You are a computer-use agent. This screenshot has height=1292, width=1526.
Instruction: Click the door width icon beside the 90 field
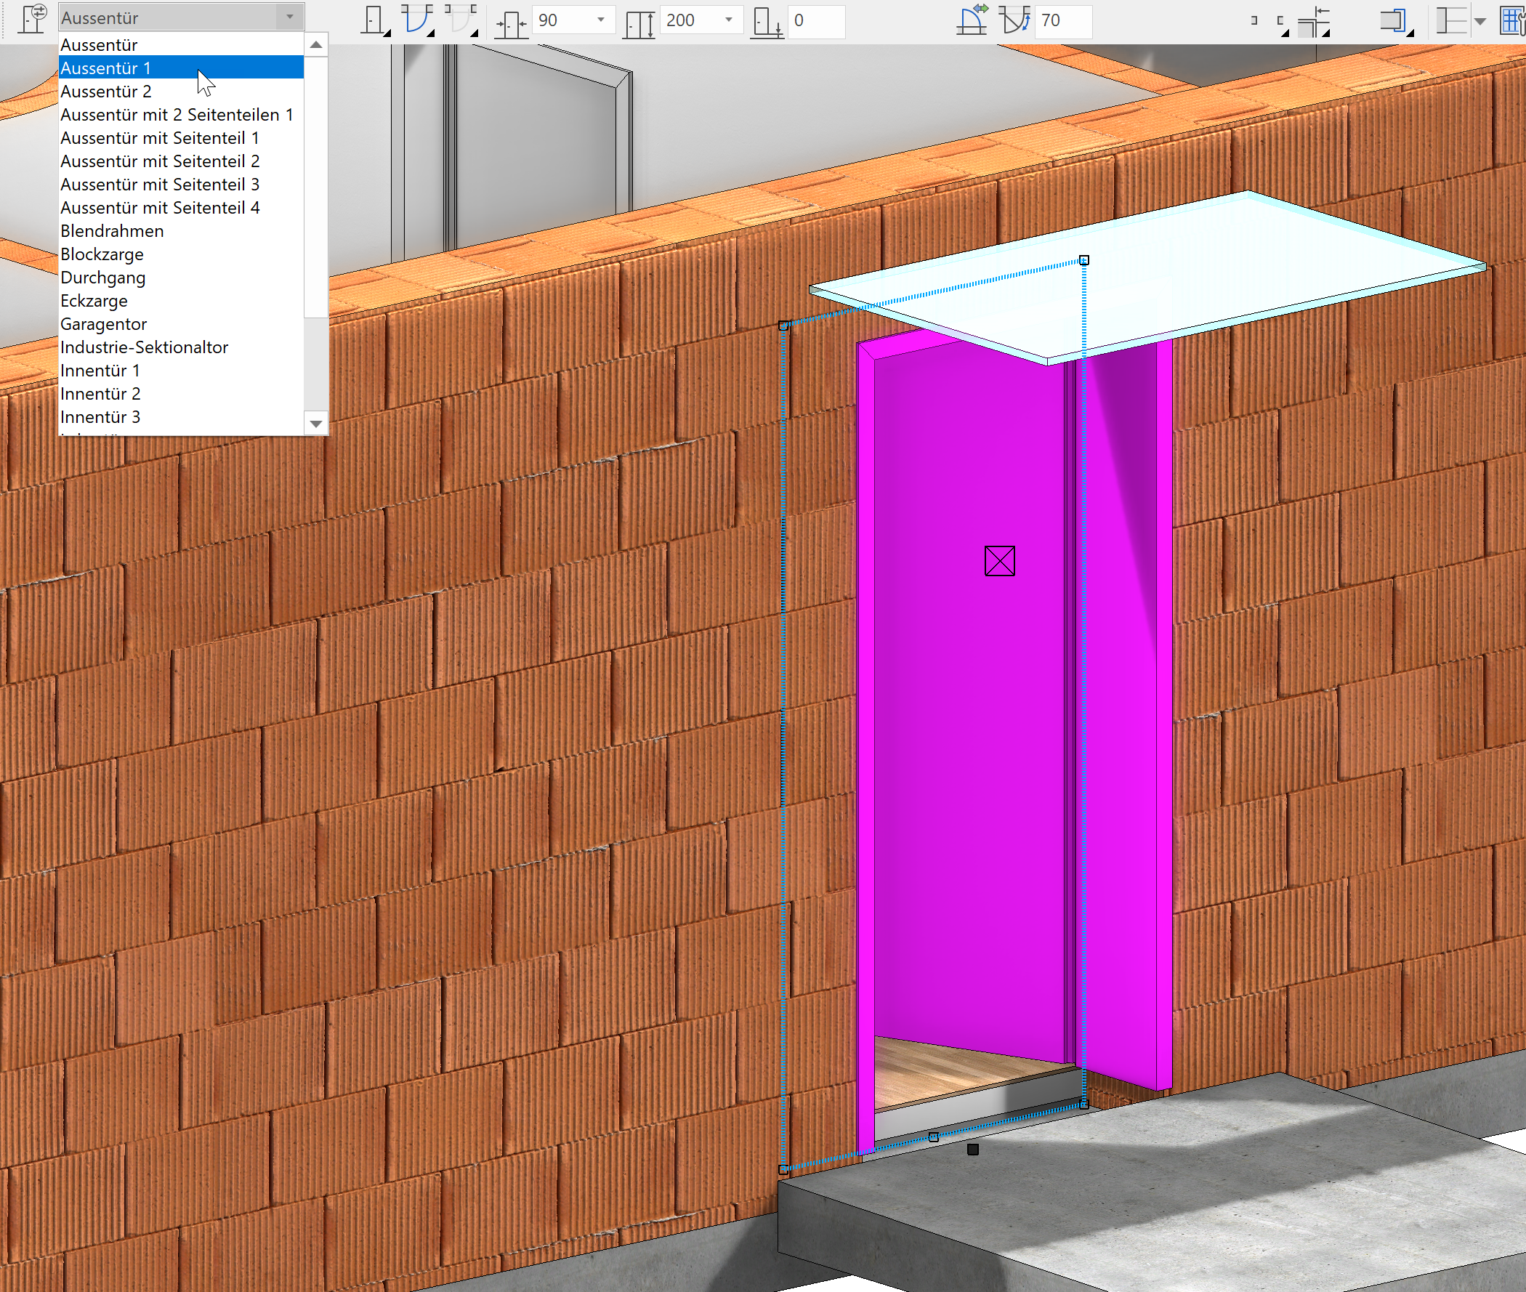coord(511,20)
